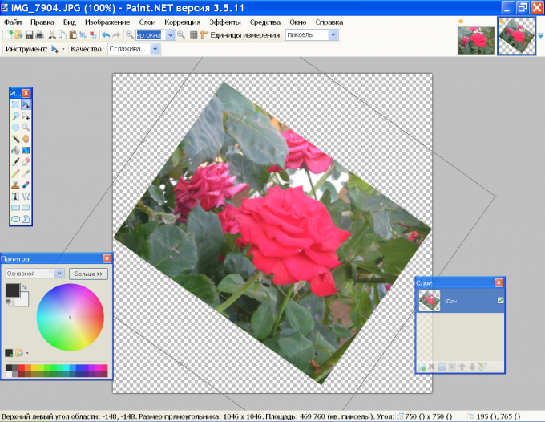The height and width of the screenshot is (422, 545).
Task: Click the Open file toolbar icon
Action: tap(18, 34)
